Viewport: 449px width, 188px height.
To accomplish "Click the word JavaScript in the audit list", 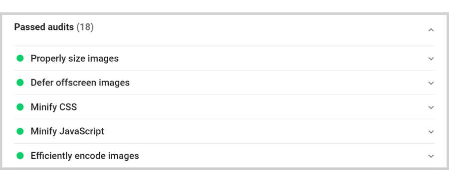I will pos(82,131).
